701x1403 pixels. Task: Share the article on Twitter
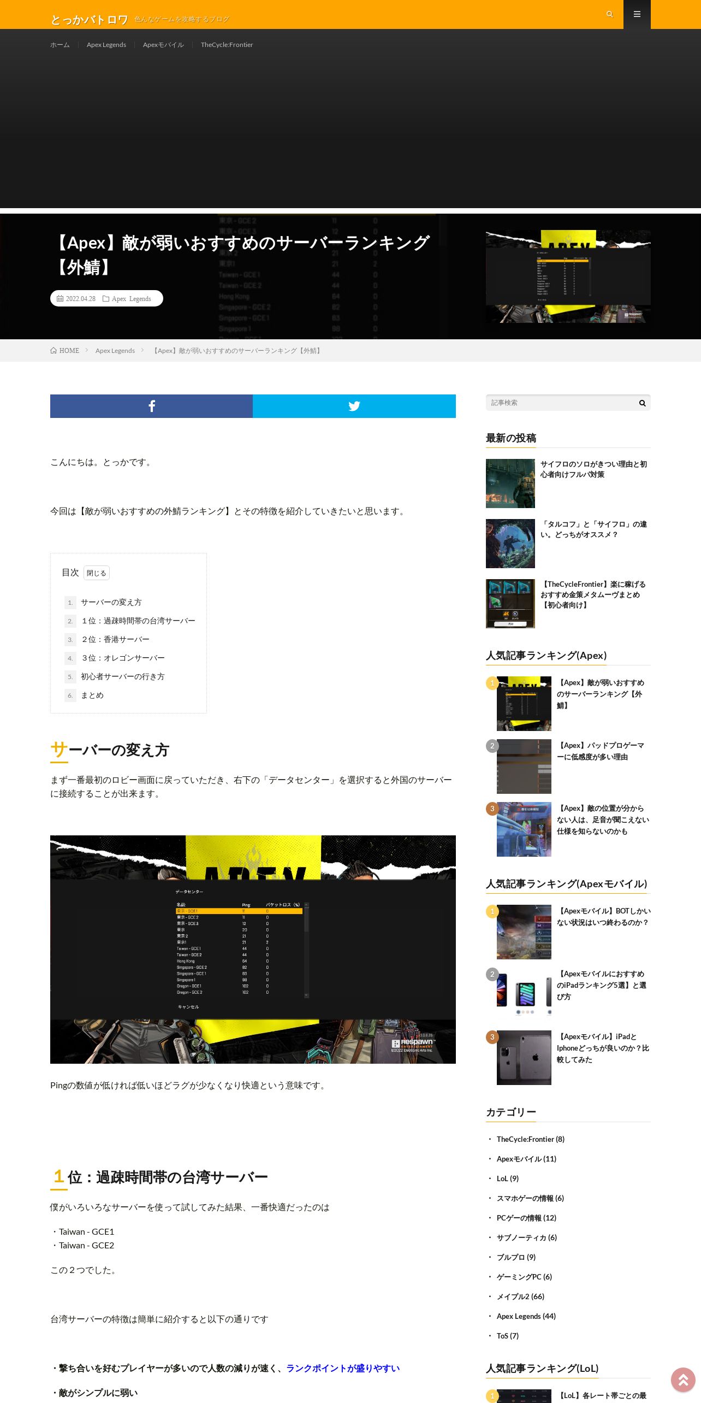tap(354, 406)
